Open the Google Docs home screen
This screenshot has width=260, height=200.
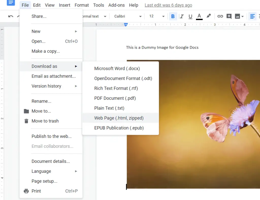click(10, 3)
